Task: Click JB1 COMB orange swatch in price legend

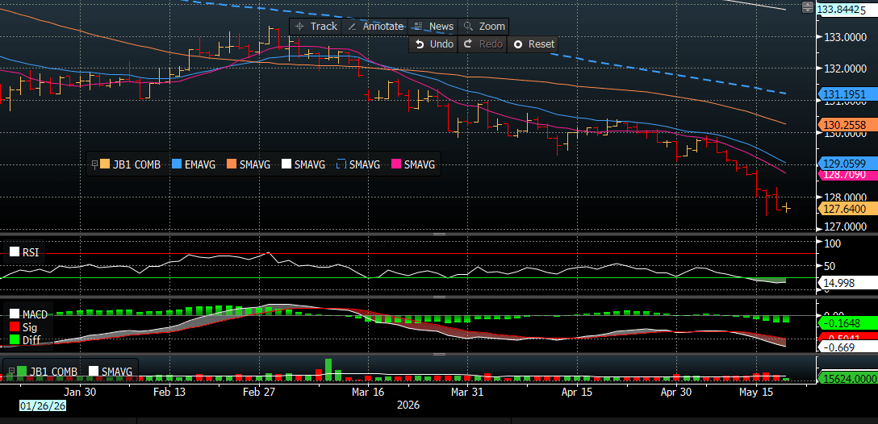Action: click(x=104, y=164)
